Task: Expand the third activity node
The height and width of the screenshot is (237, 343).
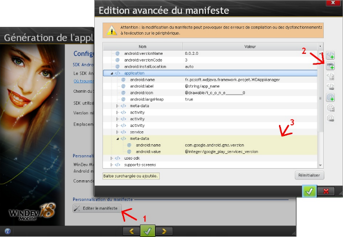Action: (117, 125)
